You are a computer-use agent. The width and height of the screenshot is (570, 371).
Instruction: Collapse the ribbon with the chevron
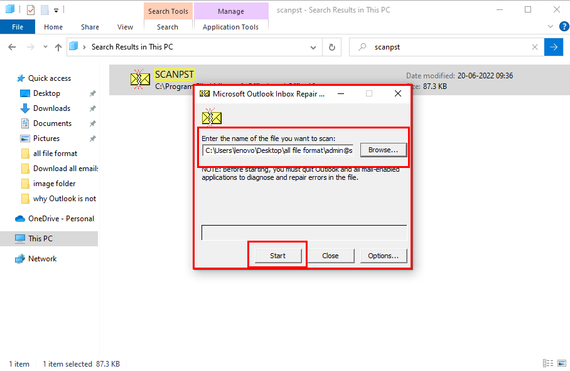[551, 26]
